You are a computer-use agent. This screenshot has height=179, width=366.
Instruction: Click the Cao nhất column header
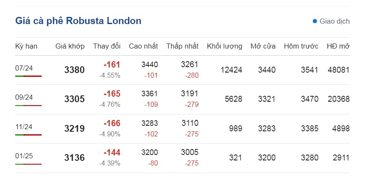pos(143,46)
